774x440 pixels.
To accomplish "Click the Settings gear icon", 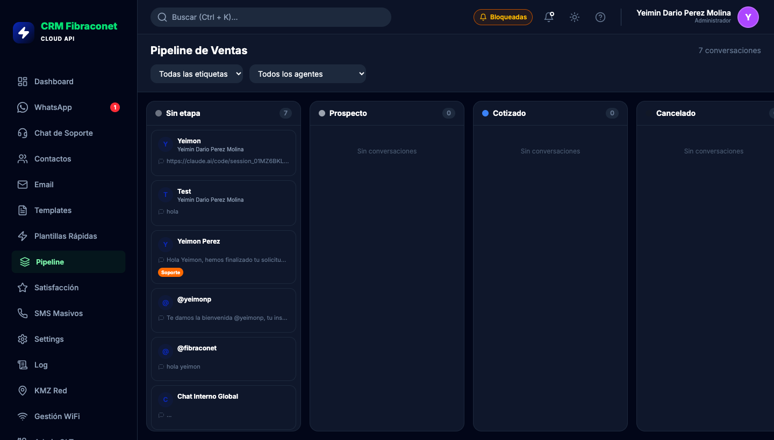I will coord(23,339).
